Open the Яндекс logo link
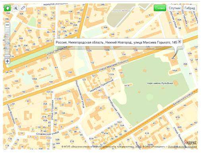 pyautogui.click(x=190, y=142)
